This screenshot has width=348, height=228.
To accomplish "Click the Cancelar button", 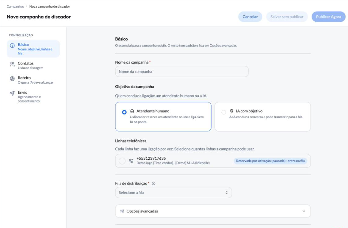I will coord(250,17).
